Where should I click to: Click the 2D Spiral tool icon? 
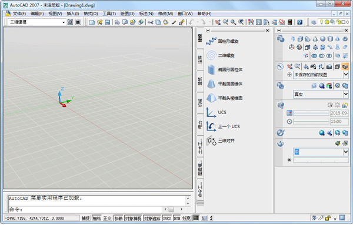coord(211,55)
